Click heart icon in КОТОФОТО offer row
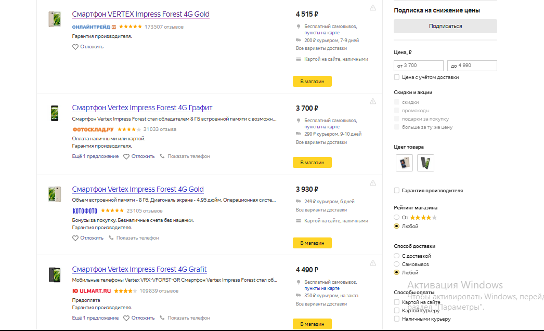 point(75,238)
